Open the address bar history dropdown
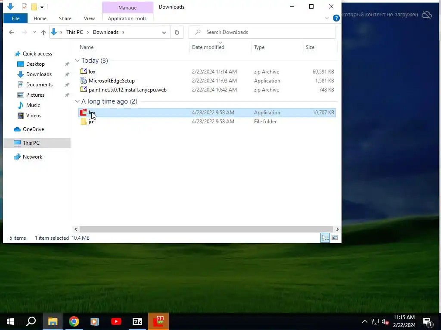Screen dimensions: 441x330 coord(164,32)
